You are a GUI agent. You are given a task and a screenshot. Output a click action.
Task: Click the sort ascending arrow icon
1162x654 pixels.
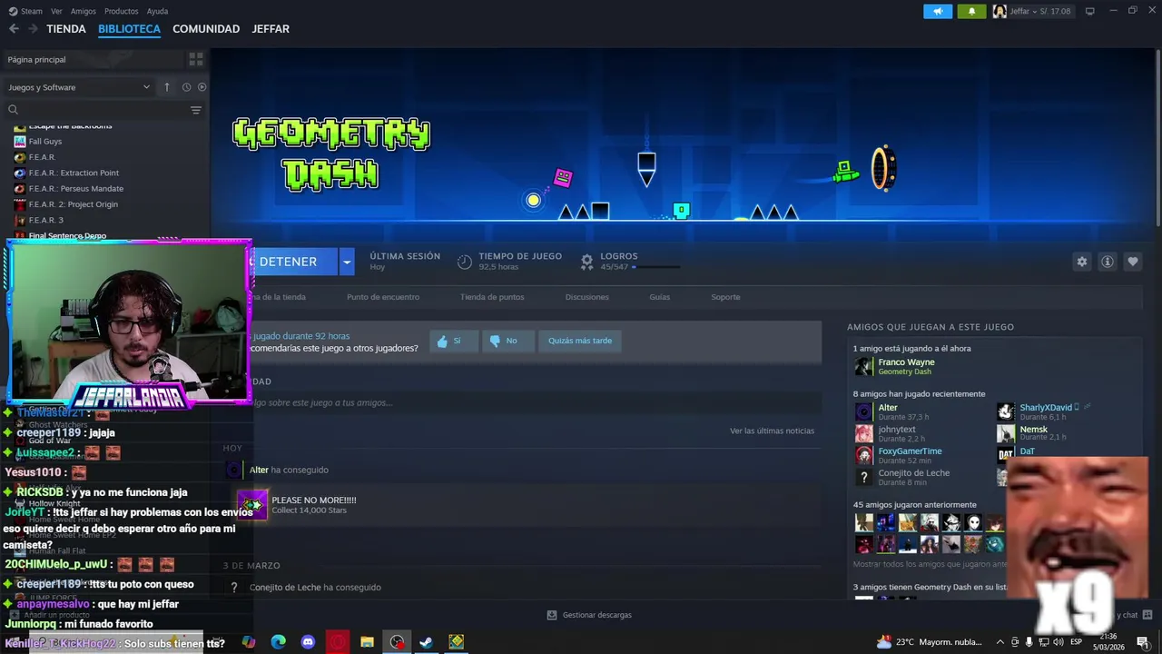pos(167,87)
